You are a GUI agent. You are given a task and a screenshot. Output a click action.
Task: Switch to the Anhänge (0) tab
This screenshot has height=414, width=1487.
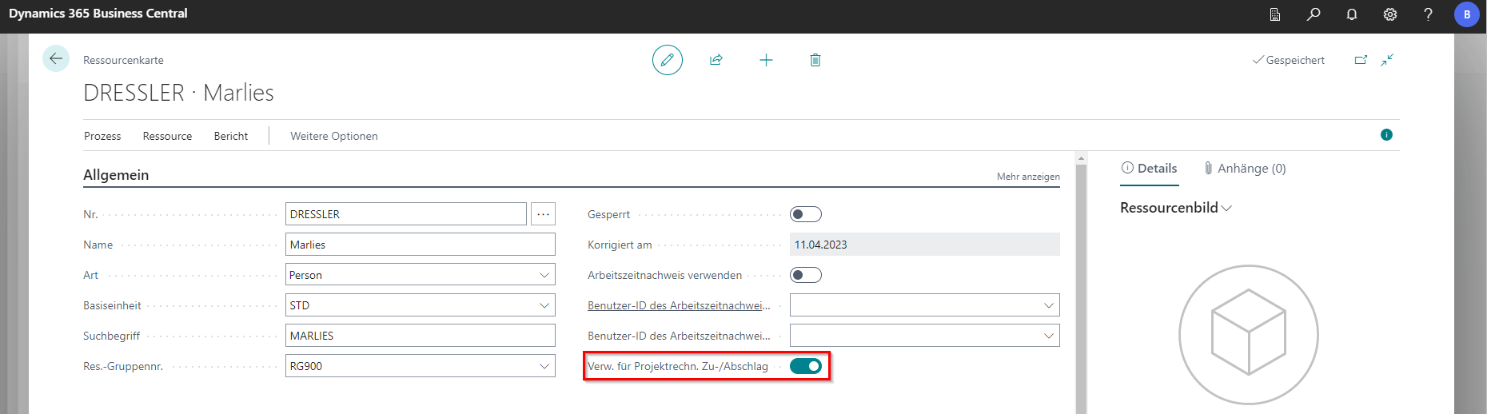(1245, 169)
